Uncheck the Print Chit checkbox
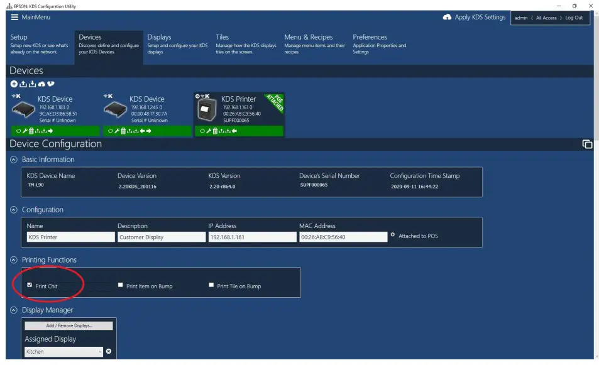Image resolution: width=599 pixels, height=365 pixels. click(30, 285)
